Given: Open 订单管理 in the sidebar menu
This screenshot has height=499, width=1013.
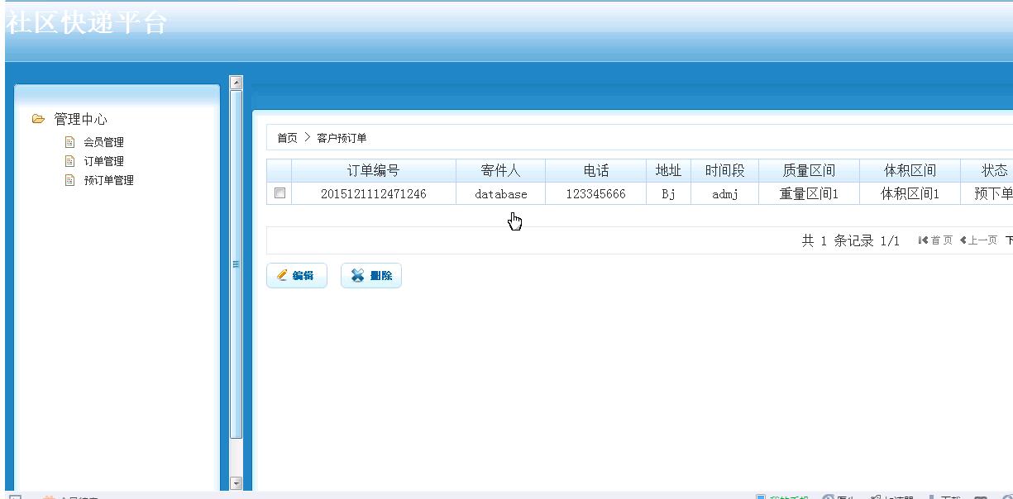Looking at the screenshot, I should (103, 161).
